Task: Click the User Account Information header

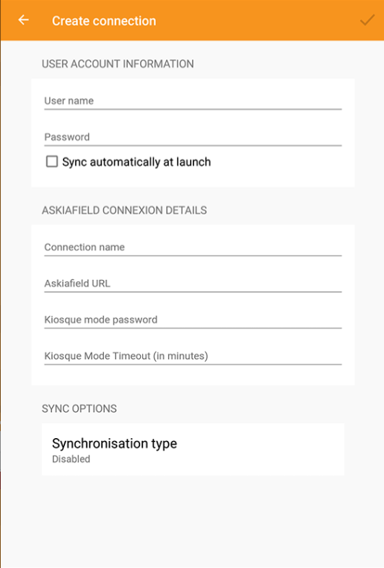Action: pos(118,64)
